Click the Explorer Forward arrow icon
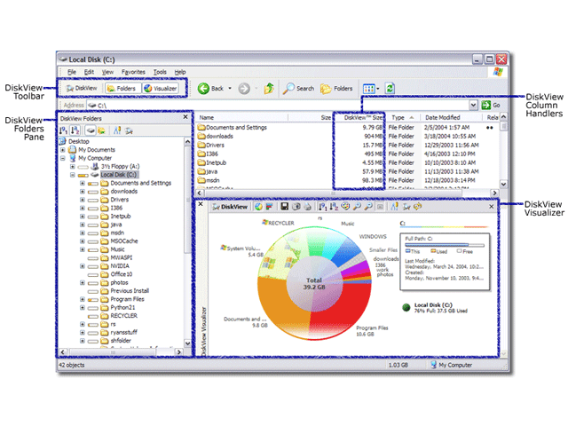The width and height of the screenshot is (568, 426). (x=244, y=89)
